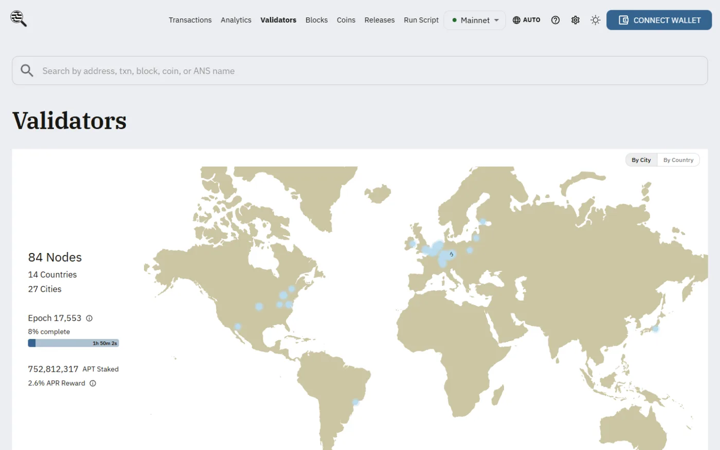
Task: Click the 84 Nodes text
Action: [55, 257]
